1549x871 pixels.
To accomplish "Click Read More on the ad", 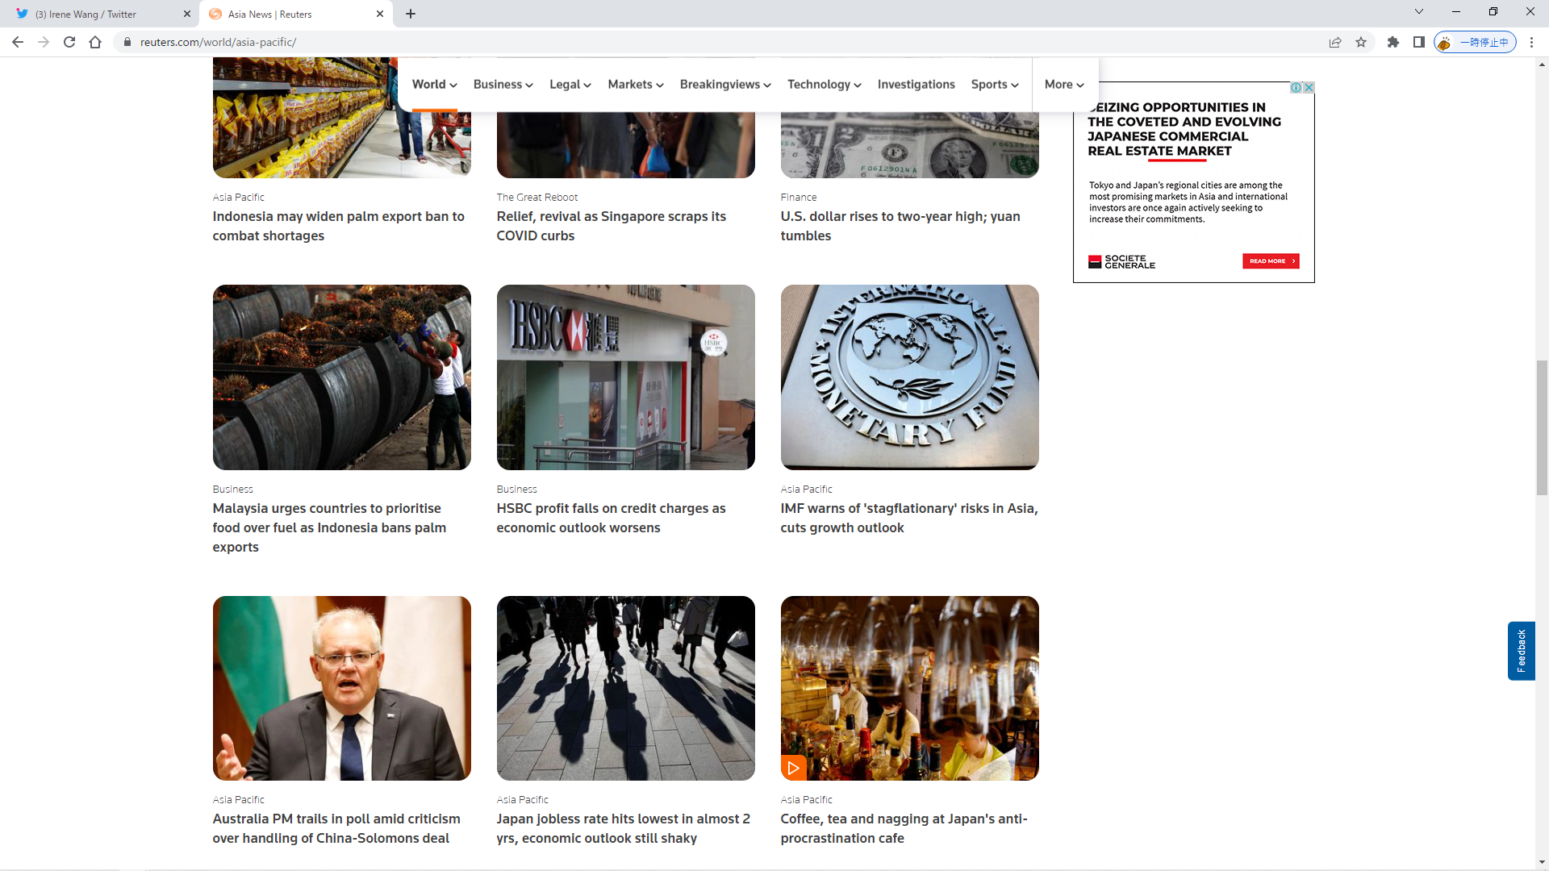I will coord(1270,261).
